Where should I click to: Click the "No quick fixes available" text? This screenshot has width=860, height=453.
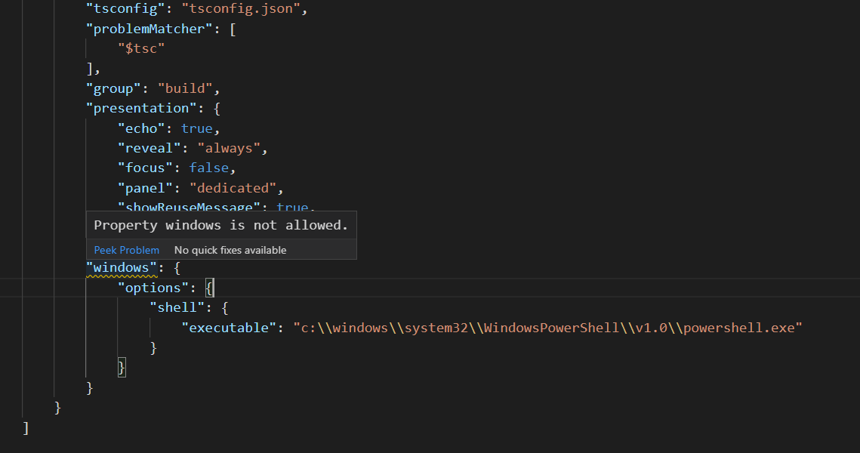230,250
